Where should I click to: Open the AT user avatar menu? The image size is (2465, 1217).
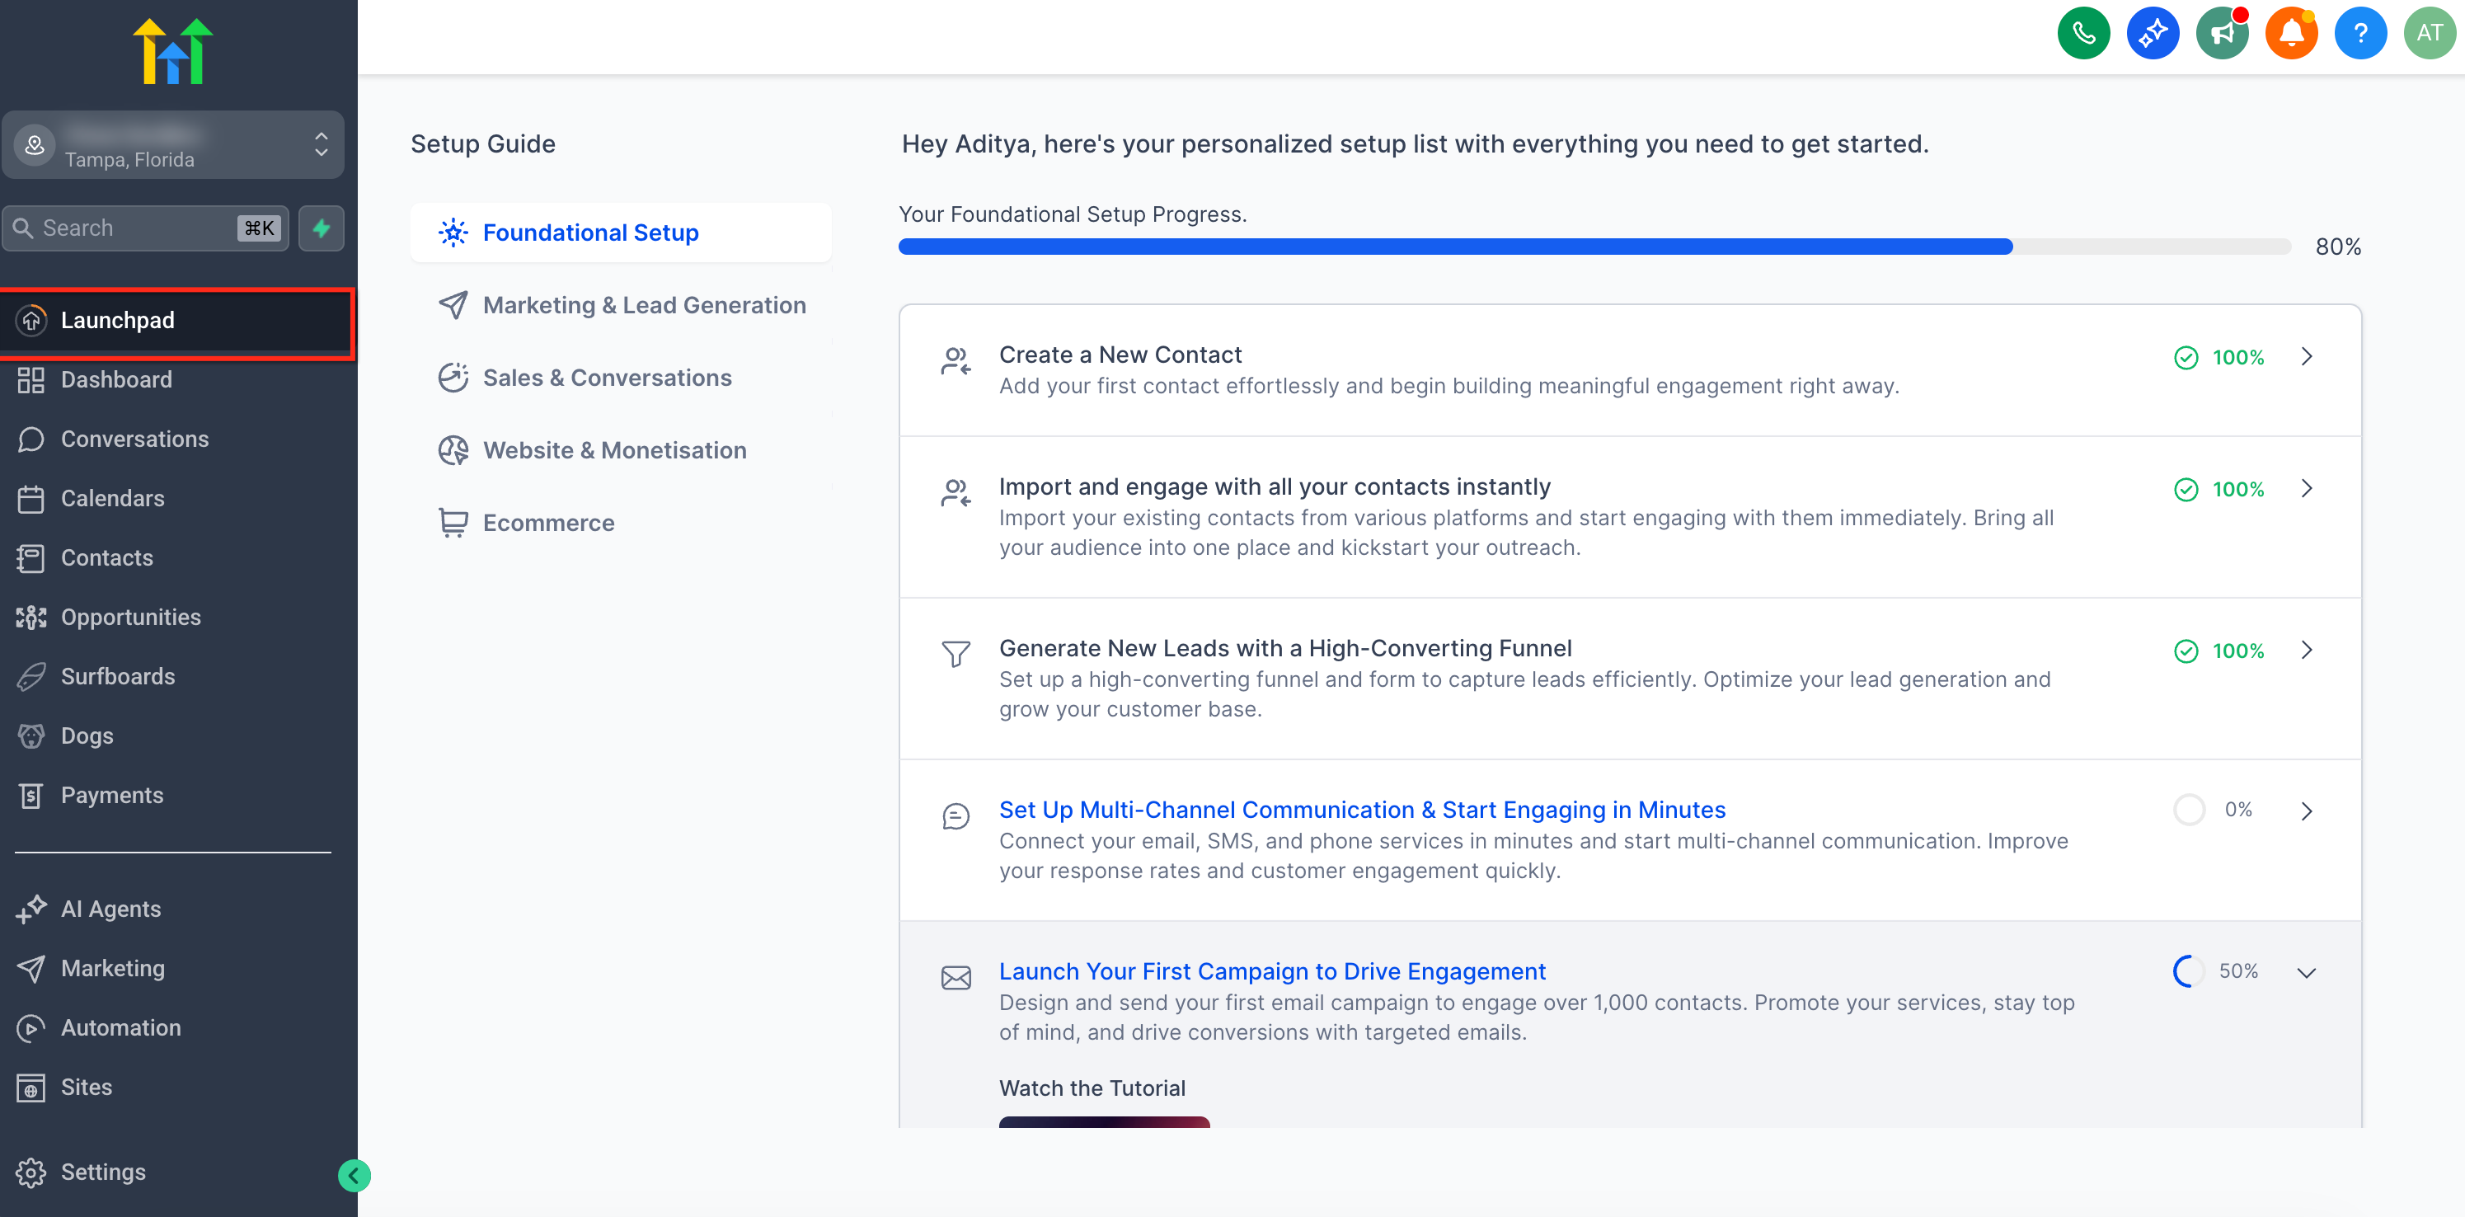coord(2429,34)
